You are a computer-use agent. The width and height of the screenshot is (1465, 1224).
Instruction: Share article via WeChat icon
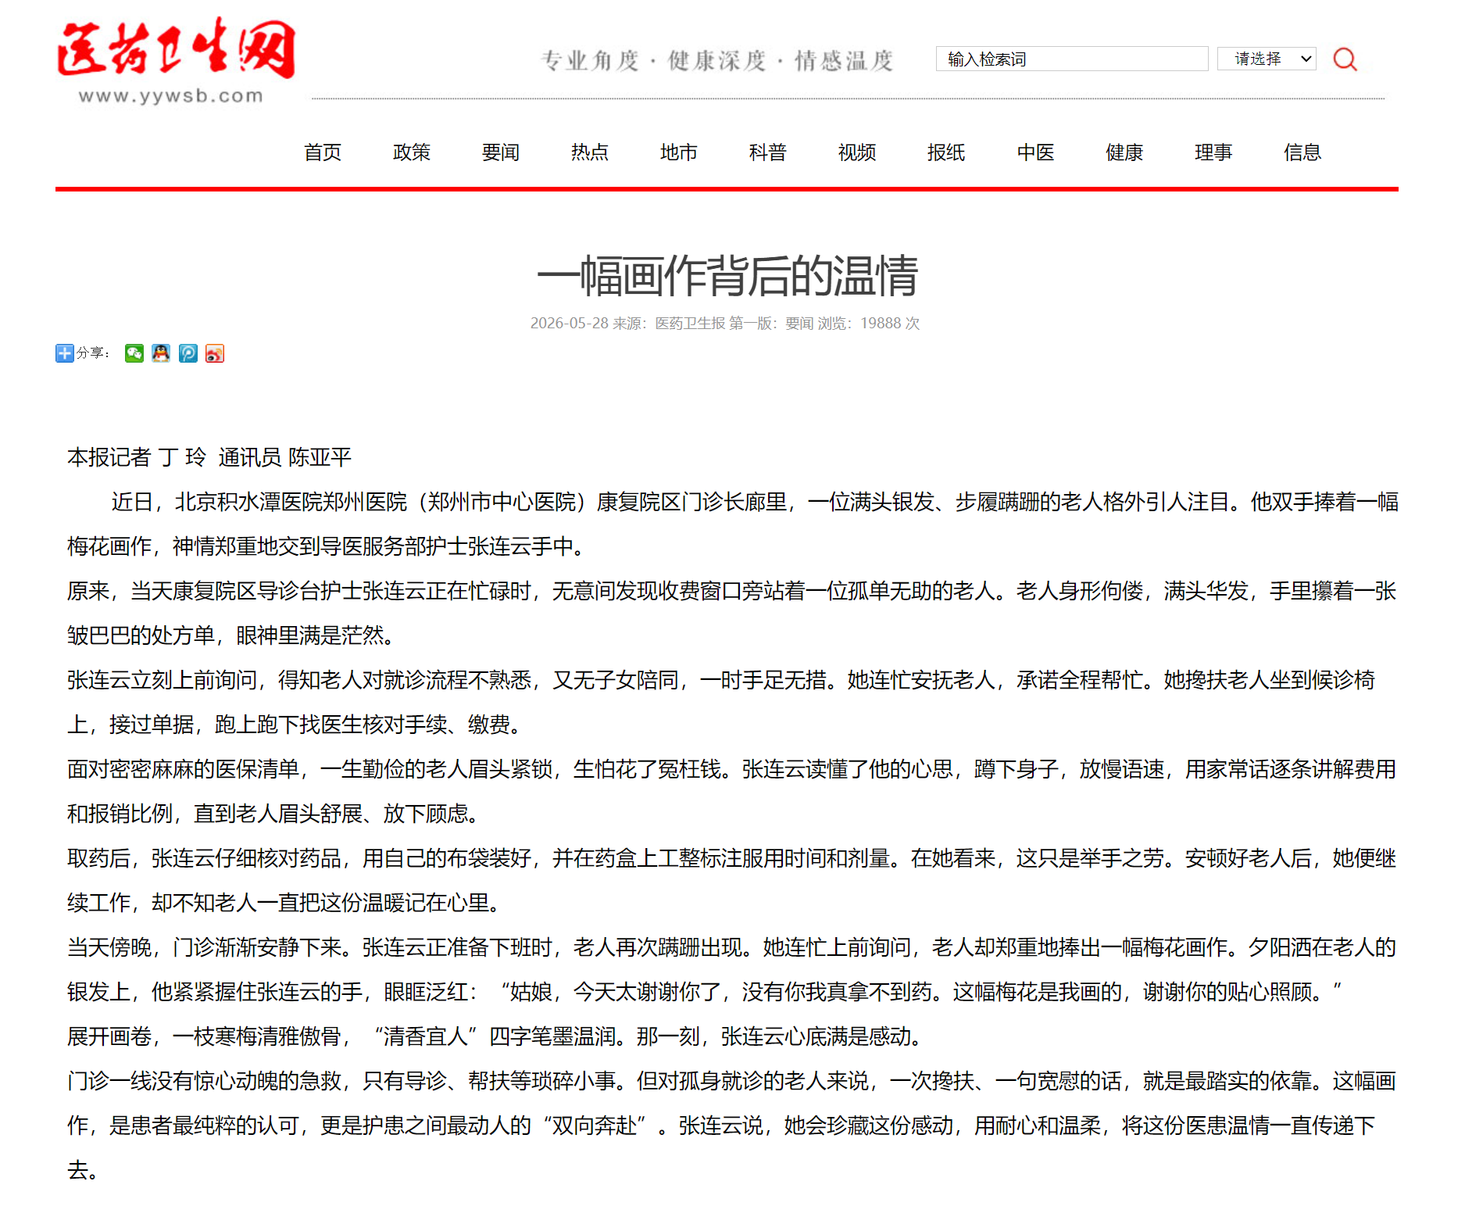click(134, 353)
